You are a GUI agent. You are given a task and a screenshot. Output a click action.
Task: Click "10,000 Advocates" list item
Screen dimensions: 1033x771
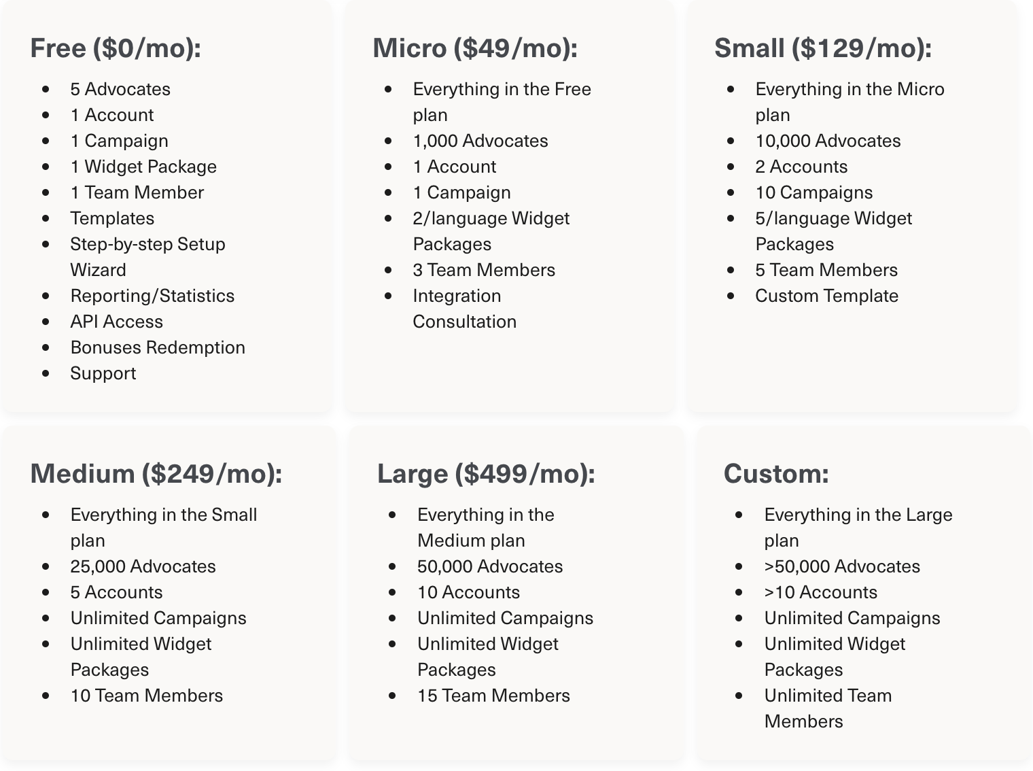click(x=828, y=141)
